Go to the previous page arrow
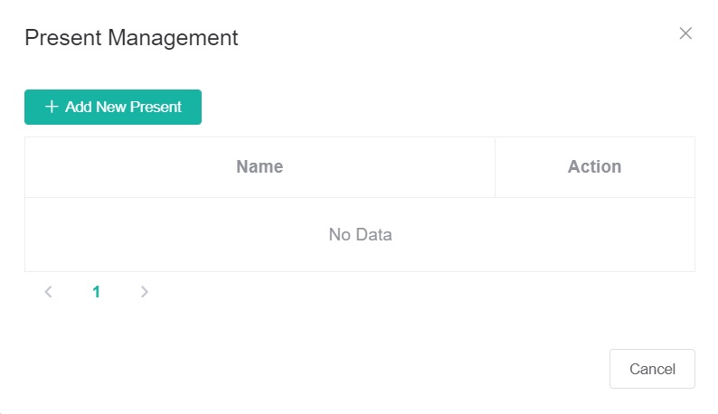 [49, 292]
